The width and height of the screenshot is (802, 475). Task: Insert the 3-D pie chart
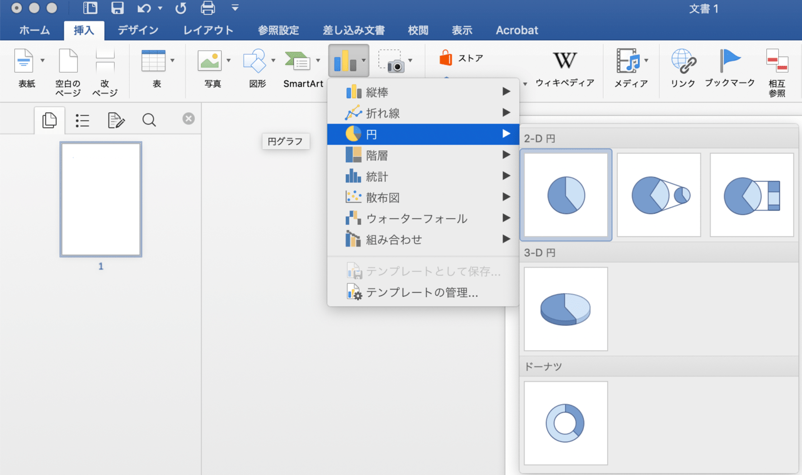566,309
